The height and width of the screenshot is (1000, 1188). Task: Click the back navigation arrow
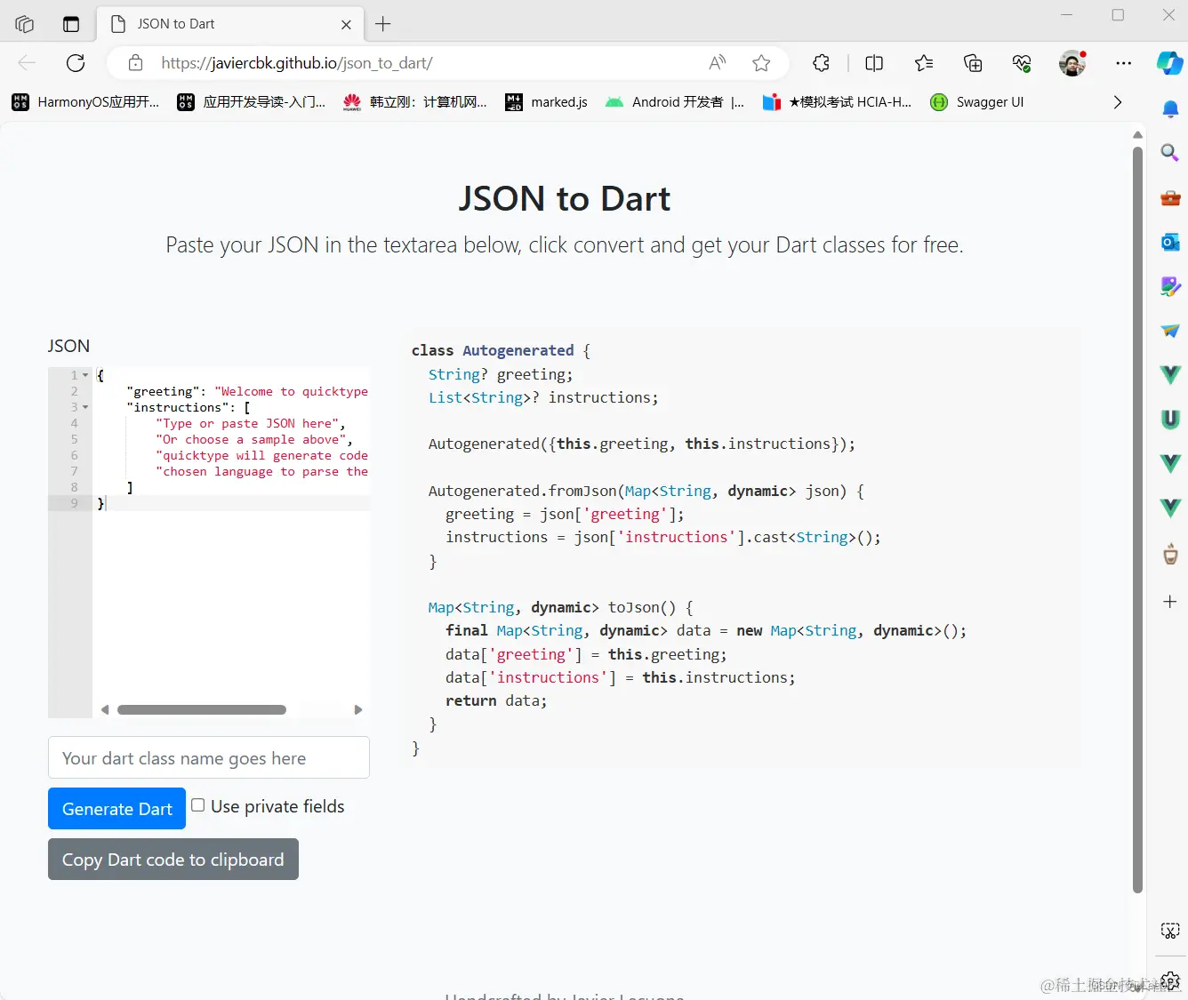pyautogui.click(x=27, y=63)
